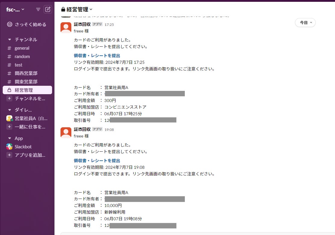The image size is (335, 235).
Task: Collapse the チャンネル section
Action: (9, 40)
